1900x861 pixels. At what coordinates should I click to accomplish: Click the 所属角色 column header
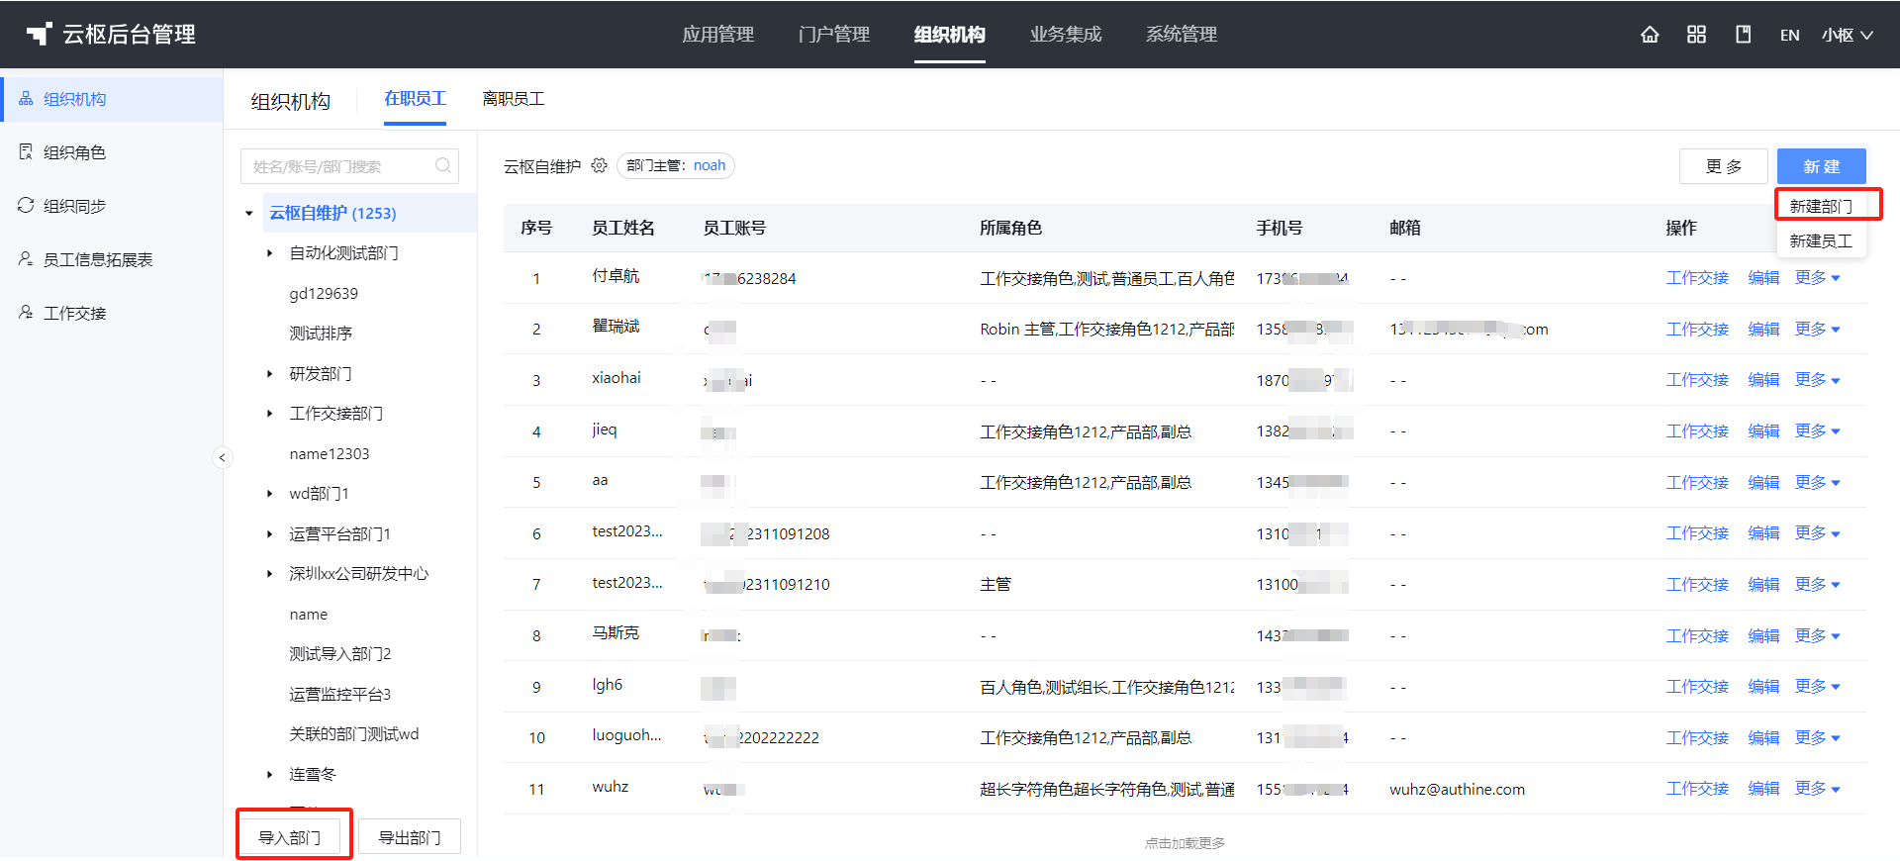tap(1010, 228)
